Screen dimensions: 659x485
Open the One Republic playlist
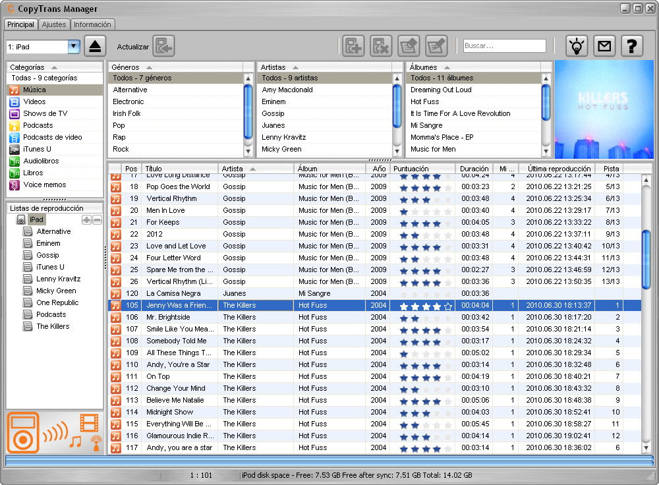[57, 302]
